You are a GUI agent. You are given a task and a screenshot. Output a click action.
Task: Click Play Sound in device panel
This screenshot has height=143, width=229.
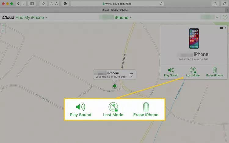pyautogui.click(x=171, y=72)
